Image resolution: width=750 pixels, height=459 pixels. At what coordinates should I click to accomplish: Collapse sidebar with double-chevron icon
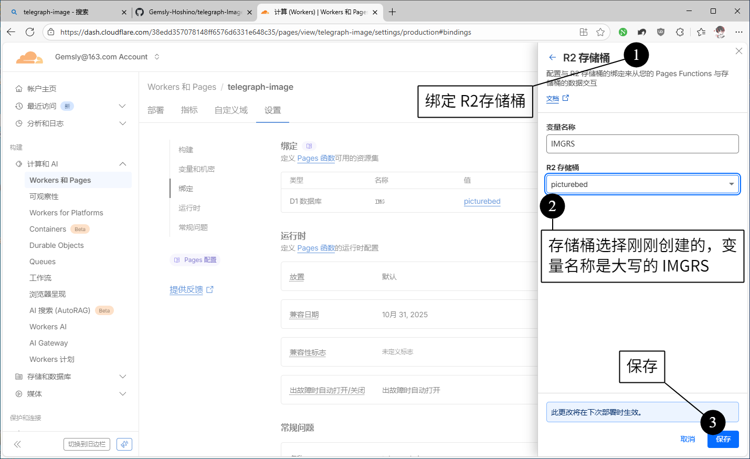[x=17, y=444]
